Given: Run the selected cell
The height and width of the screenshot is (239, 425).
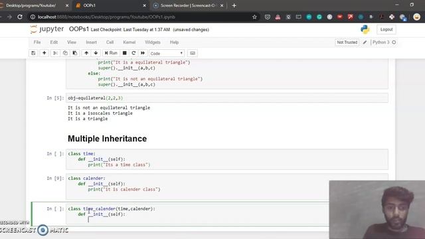Looking at the screenshot, I should click(x=111, y=53).
